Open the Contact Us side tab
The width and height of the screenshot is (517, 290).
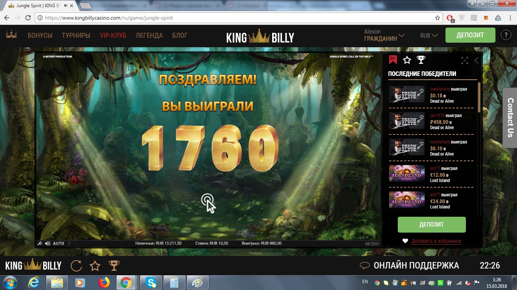[x=510, y=117]
